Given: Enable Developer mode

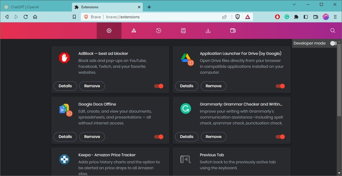Looking at the screenshot, I should click(x=333, y=43).
